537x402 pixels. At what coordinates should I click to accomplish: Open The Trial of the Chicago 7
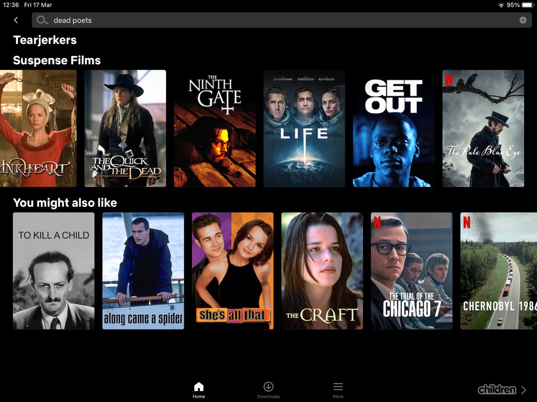coord(412,271)
